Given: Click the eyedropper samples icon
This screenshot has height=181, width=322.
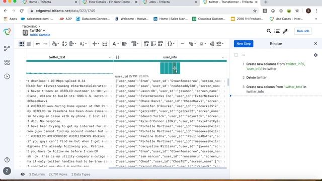Looking at the screenshot, I should [x=285, y=31].
